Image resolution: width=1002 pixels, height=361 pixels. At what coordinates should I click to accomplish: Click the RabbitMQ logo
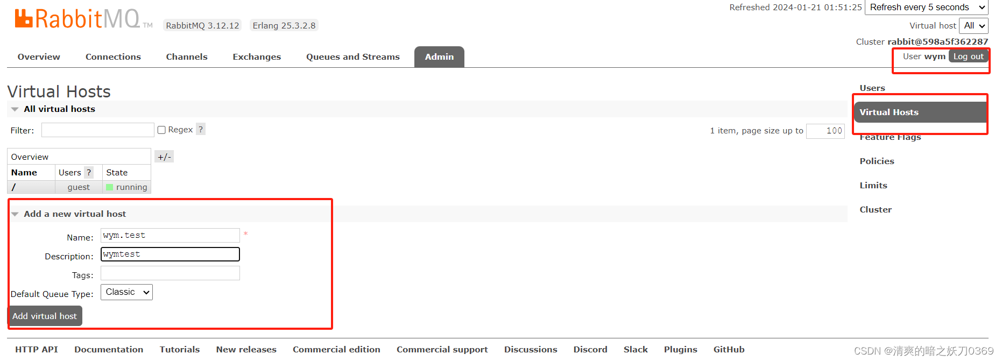pyautogui.click(x=83, y=19)
